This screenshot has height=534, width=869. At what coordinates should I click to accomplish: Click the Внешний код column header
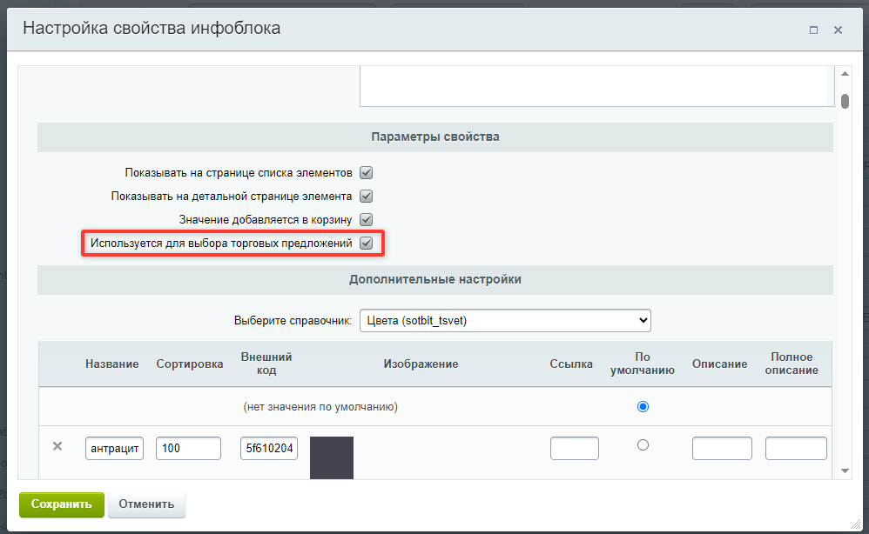266,364
